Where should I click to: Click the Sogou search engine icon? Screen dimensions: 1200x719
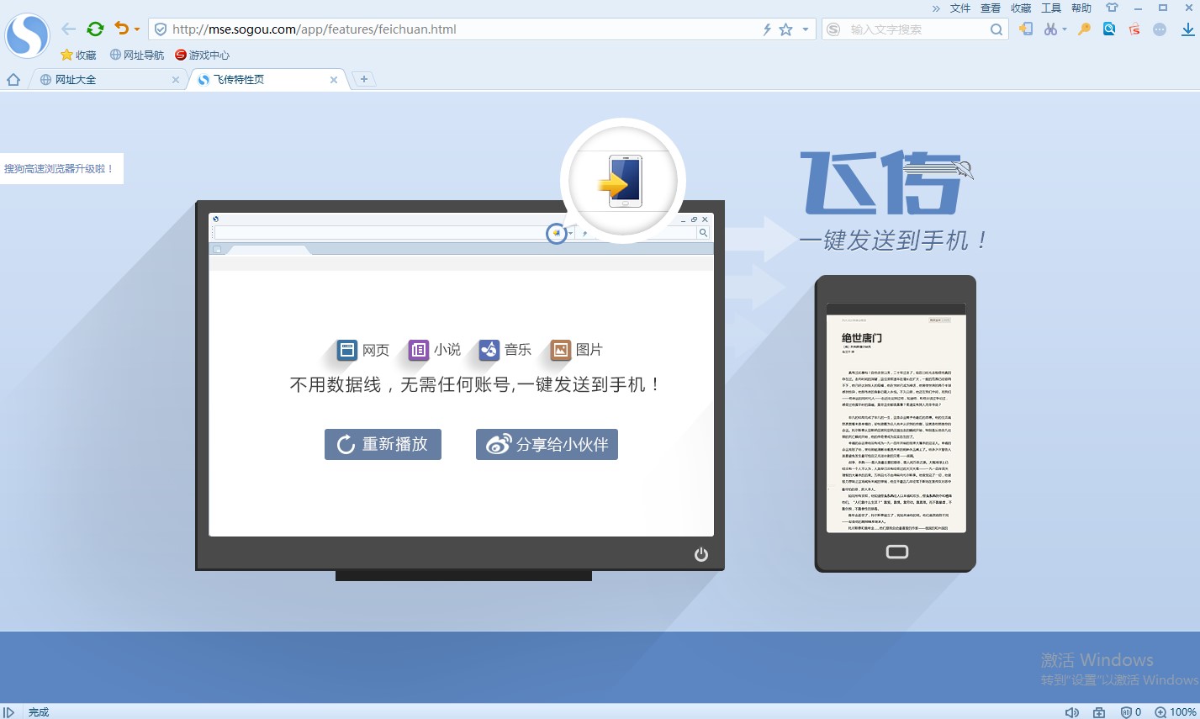[833, 29]
